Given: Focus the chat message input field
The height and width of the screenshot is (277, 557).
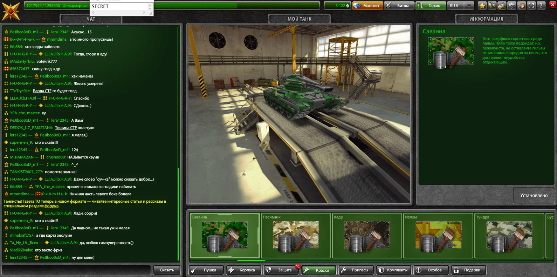Looking at the screenshot, I should (x=76, y=270).
